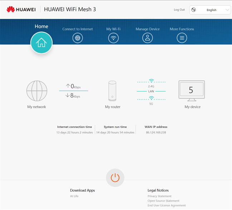The width and height of the screenshot is (232, 210).
Task: Click the System run time heading
Action: pos(115,127)
